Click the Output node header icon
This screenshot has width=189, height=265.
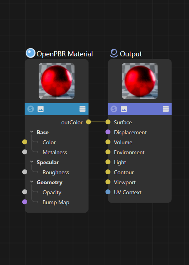(x=114, y=53)
